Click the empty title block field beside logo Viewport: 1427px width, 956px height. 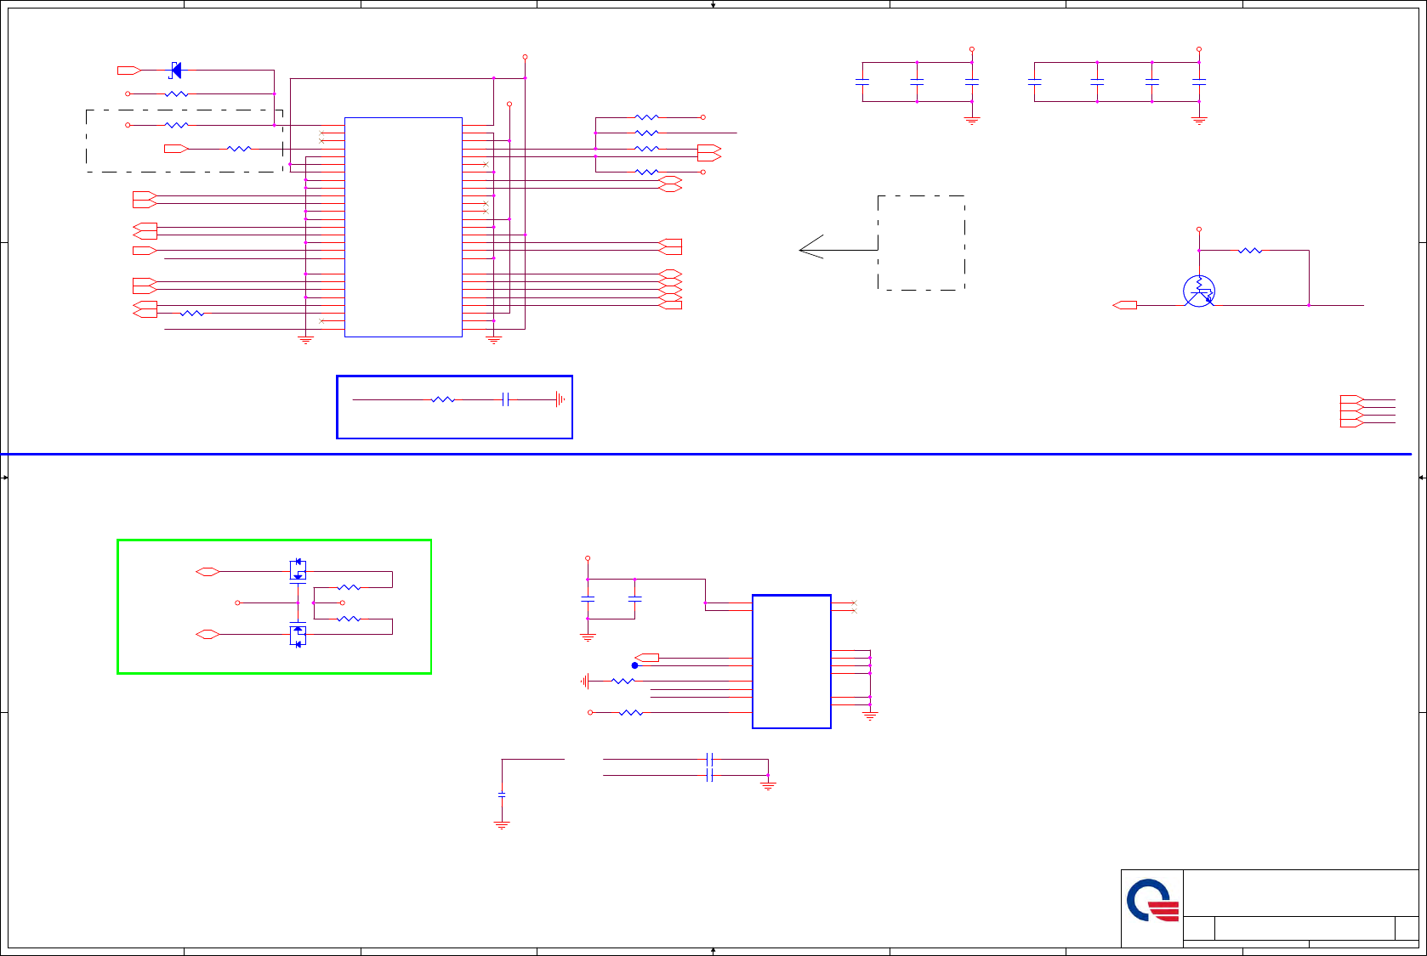pyautogui.click(x=1301, y=893)
